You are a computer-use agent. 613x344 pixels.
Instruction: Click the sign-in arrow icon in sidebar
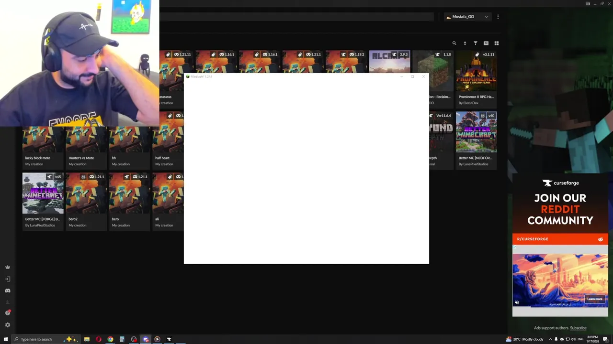[x=7, y=279]
